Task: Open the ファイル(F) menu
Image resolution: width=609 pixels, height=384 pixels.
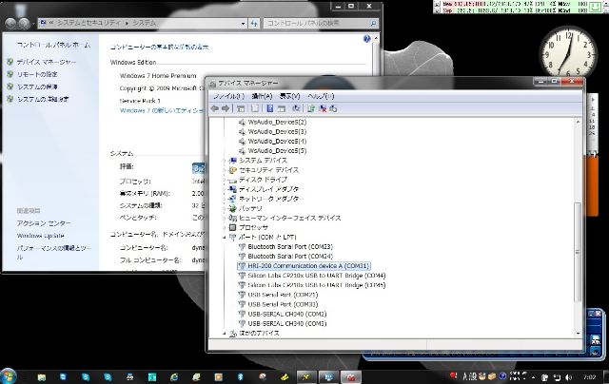Action: click(x=228, y=96)
